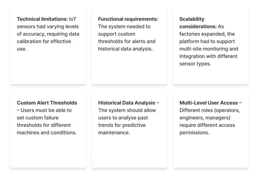The image size is (260, 174).
Task: Click the text about setting custom failure thresholds
Action: click(44, 121)
